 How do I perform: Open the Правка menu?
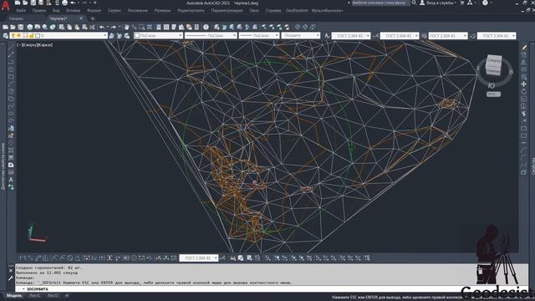(39, 11)
